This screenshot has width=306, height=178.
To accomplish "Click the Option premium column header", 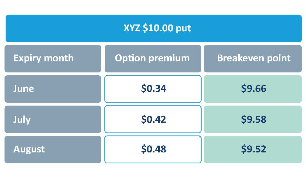I will pyautogui.click(x=152, y=58).
